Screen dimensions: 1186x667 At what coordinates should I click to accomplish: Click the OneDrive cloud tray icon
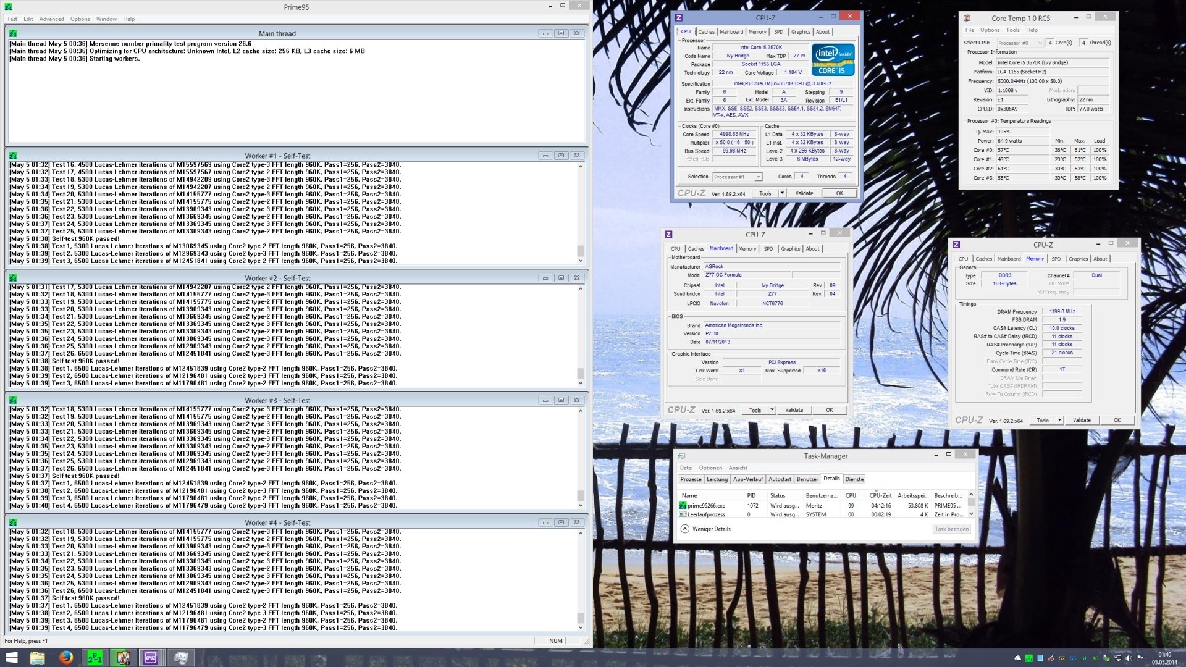pos(1018,658)
